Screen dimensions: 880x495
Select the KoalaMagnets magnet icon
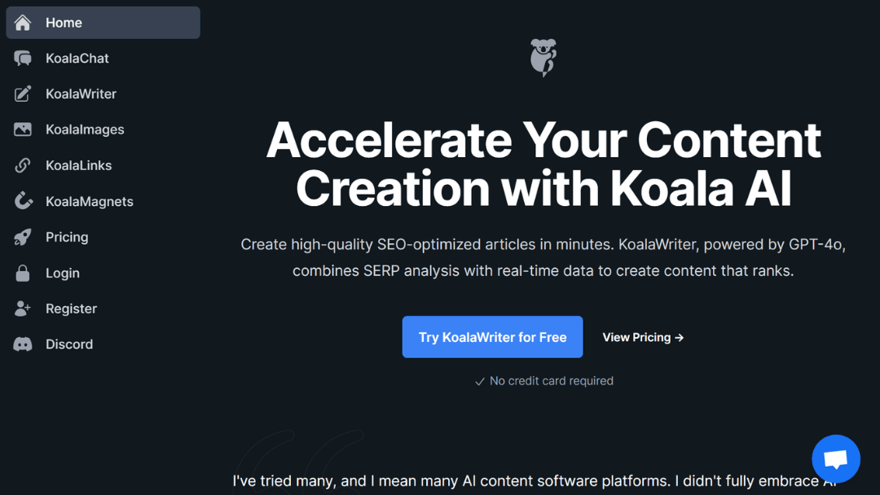click(x=22, y=201)
